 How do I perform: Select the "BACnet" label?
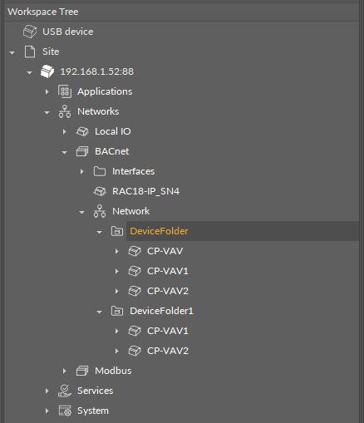tap(112, 151)
